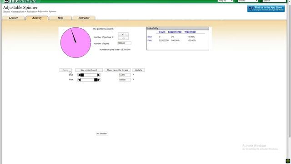Open the Learner tab
The width and height of the screenshot is (291, 164).
coord(13,18)
